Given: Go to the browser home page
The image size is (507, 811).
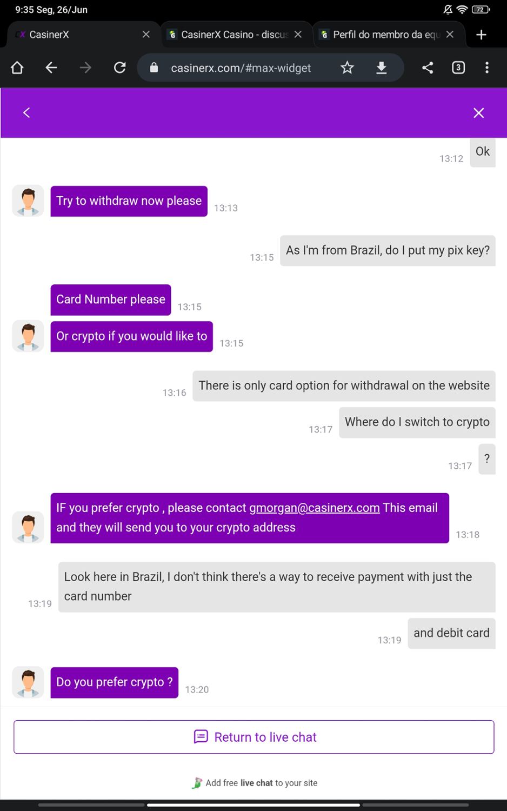Looking at the screenshot, I should point(17,68).
